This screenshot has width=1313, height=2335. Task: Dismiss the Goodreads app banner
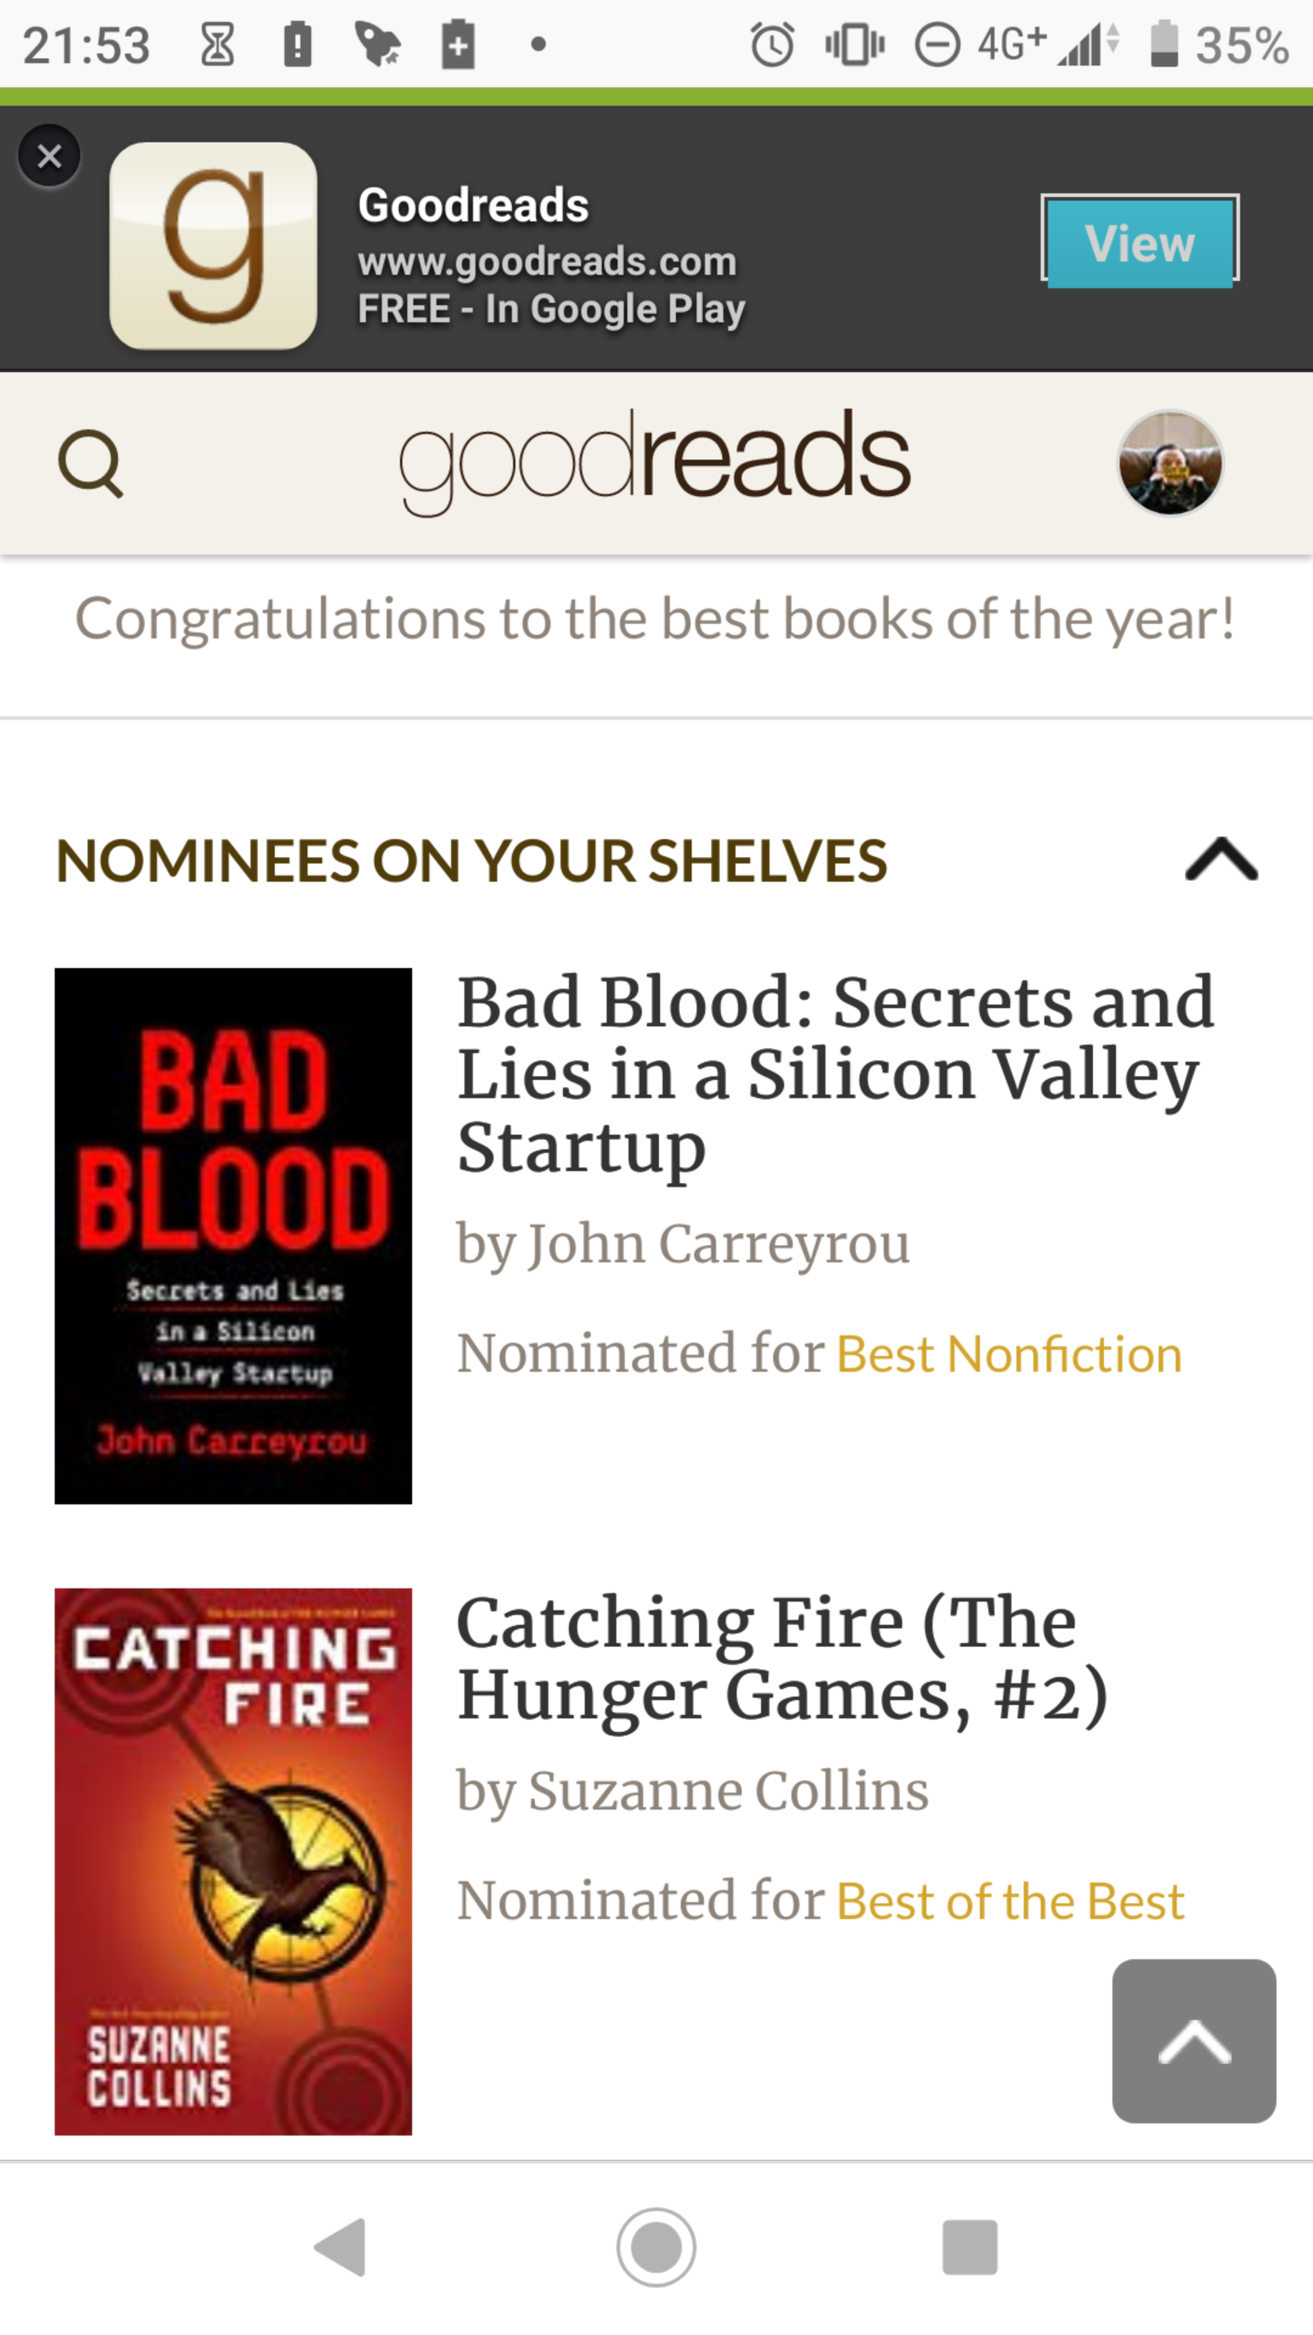[x=50, y=156]
